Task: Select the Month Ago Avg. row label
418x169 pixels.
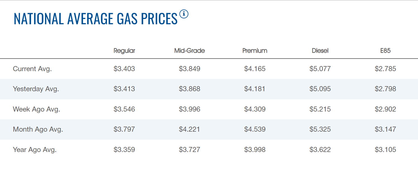Action: pos(38,129)
